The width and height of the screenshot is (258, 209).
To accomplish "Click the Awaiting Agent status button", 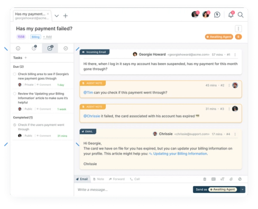I will tap(219, 37).
